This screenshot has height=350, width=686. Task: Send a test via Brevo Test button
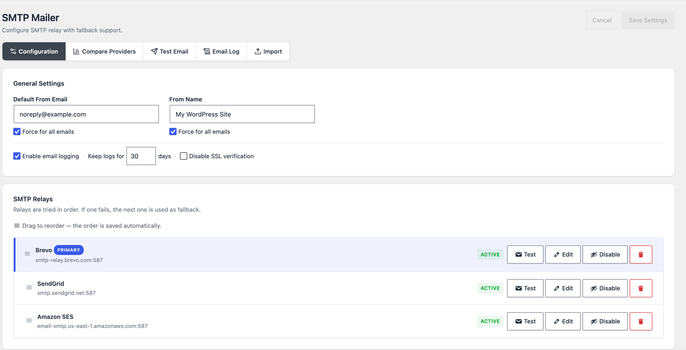(x=525, y=254)
